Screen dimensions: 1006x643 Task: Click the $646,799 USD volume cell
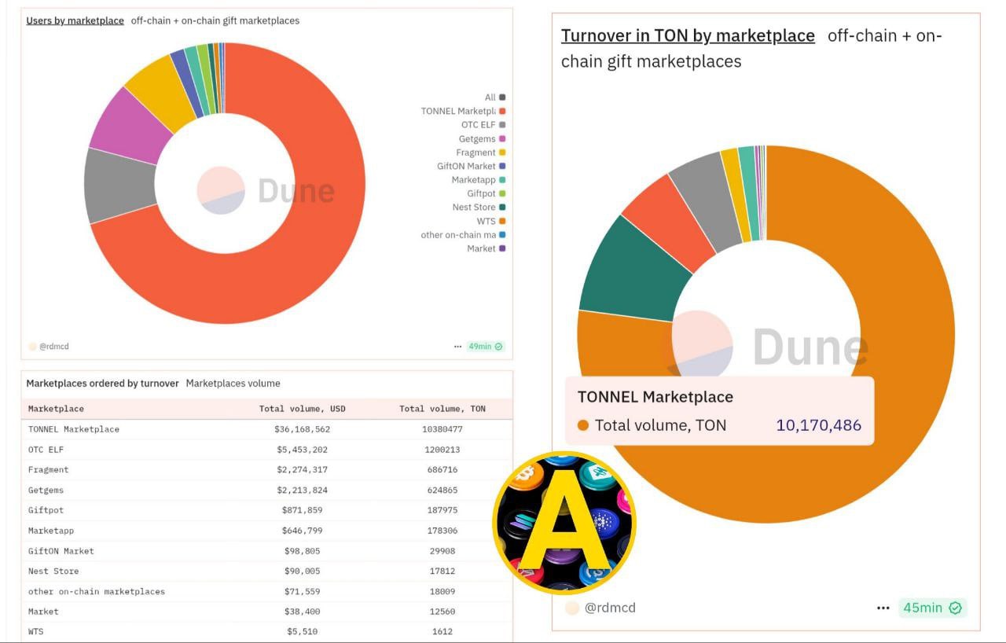[303, 531]
